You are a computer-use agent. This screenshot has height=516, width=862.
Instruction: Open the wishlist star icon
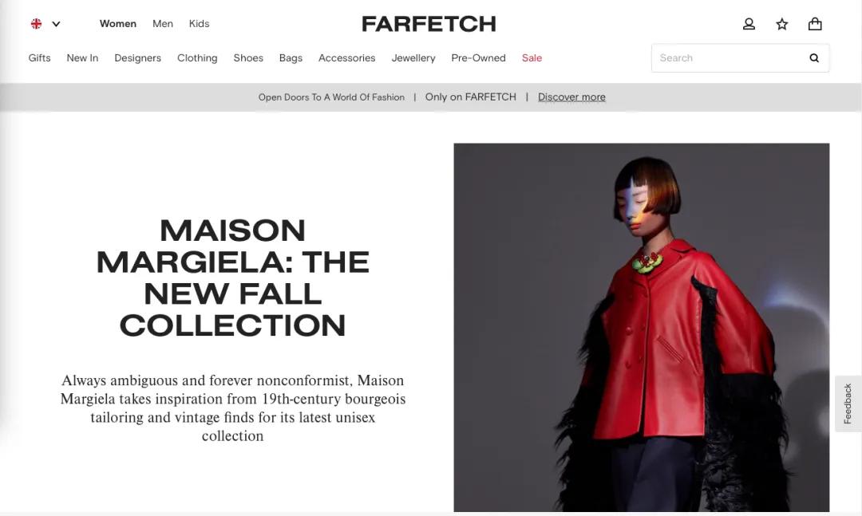781,24
